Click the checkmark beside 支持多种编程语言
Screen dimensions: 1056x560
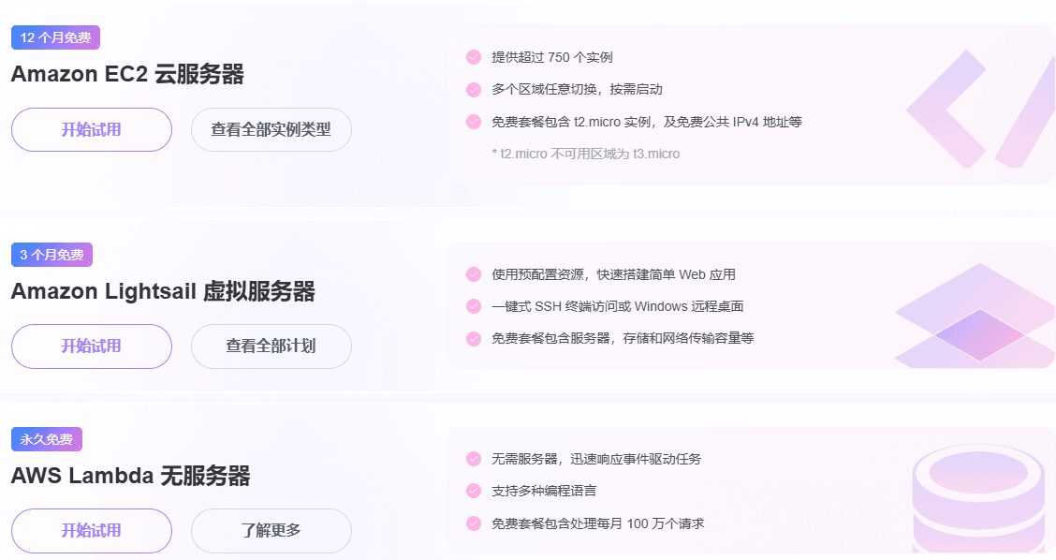(472, 492)
